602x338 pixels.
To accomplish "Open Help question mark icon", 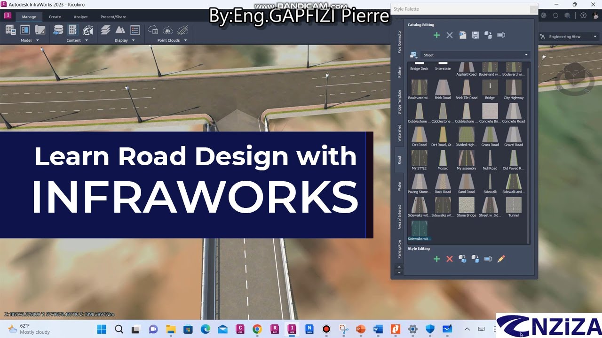I will click(584, 15).
